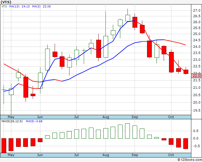
Task: Select Oct on the MACD panel date axis
Action: tap(171, 155)
